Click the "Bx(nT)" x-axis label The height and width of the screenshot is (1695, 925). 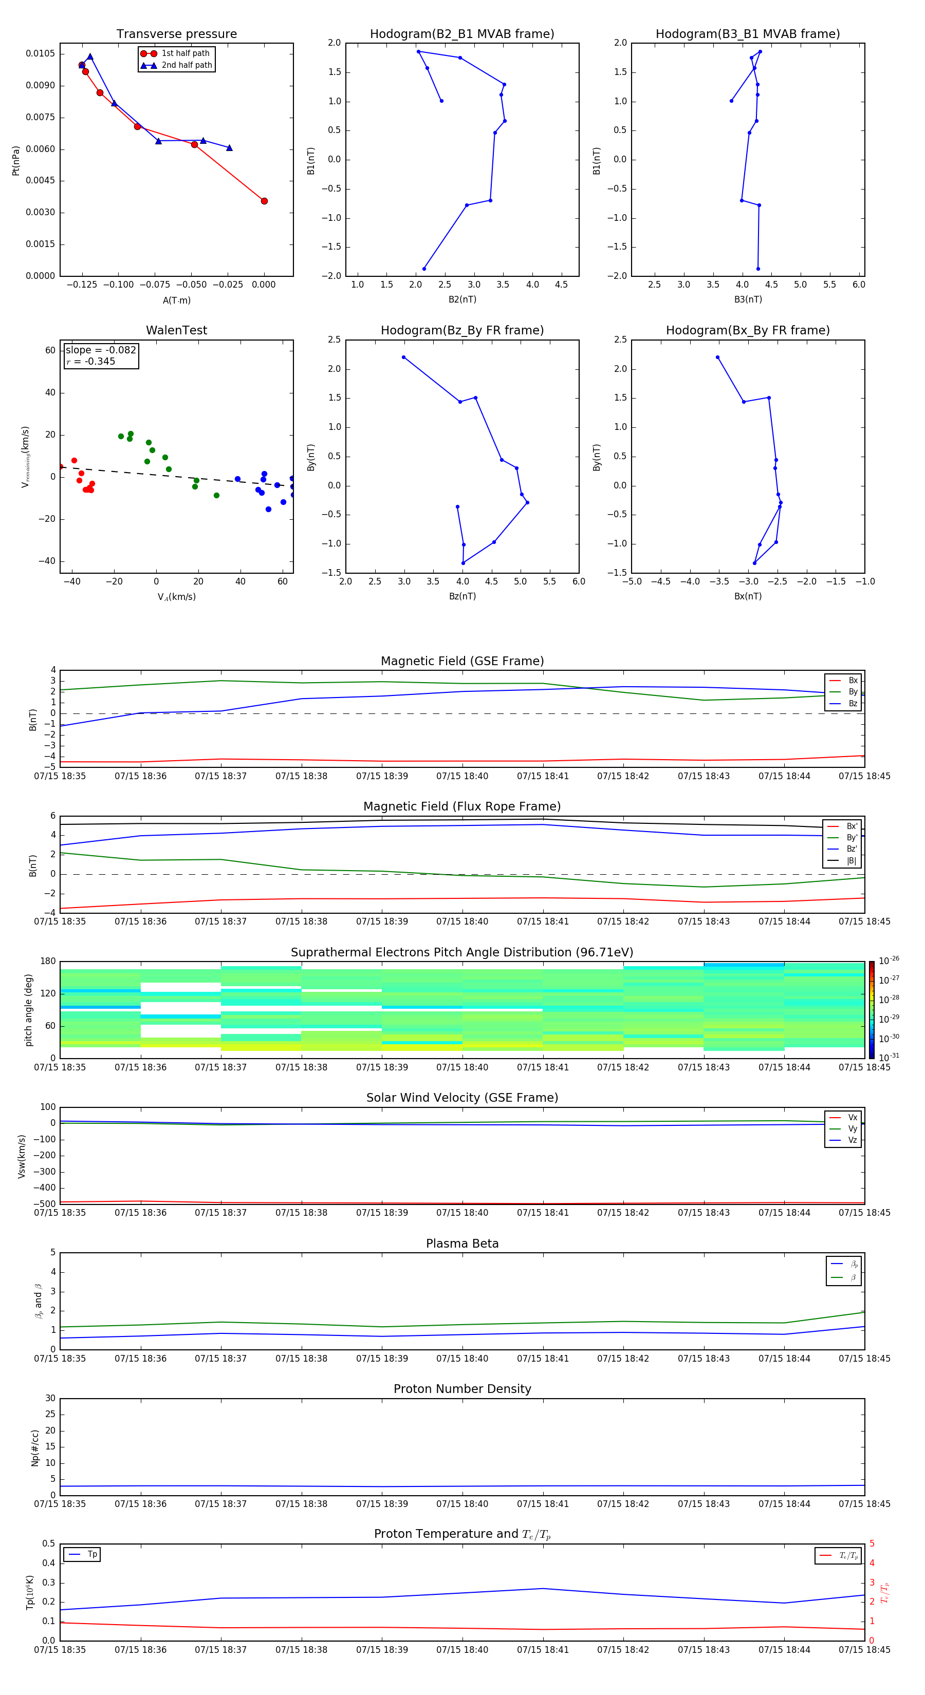tap(748, 596)
